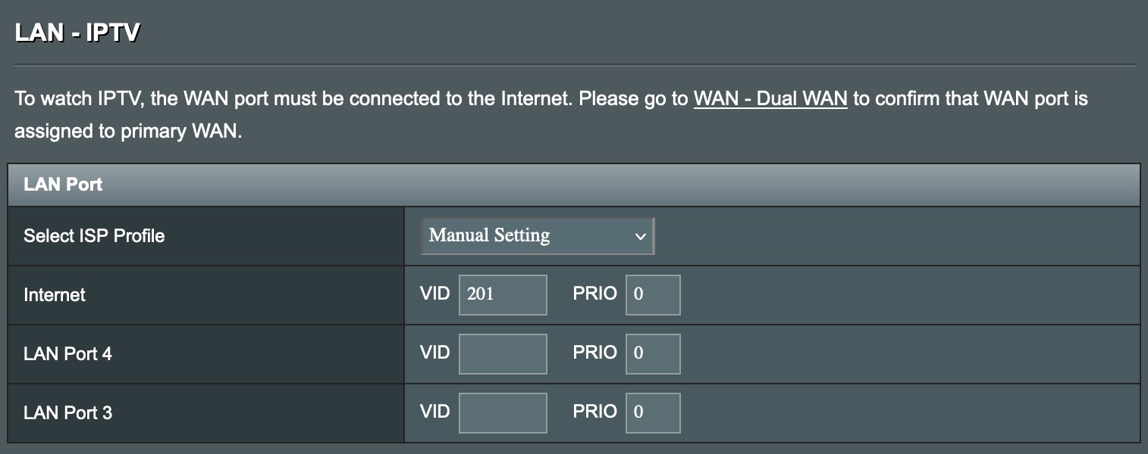Click the LAN Port 4 row label
This screenshot has width=1148, height=454.
click(67, 354)
